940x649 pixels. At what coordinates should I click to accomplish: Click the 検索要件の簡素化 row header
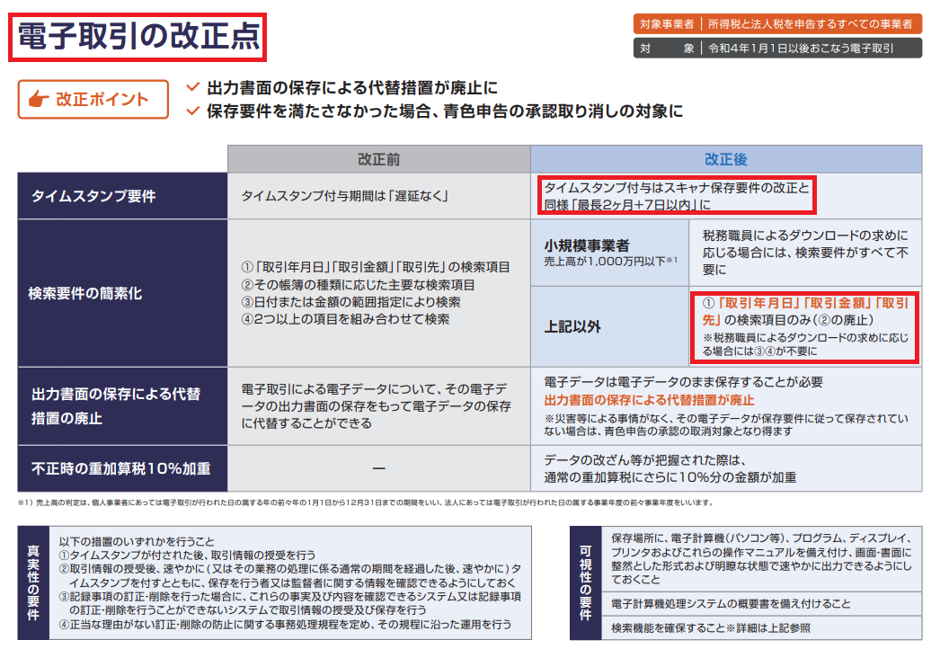(x=85, y=293)
